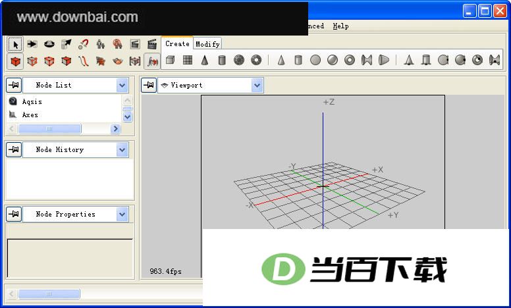
Task: Toggle the magnet Snap tool
Action: pyautogui.click(x=84, y=44)
